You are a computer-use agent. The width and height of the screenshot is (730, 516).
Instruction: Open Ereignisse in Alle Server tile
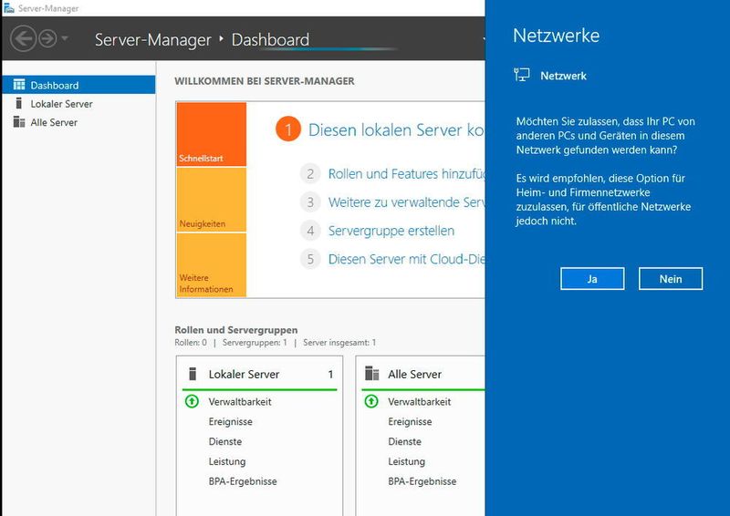[x=410, y=421]
